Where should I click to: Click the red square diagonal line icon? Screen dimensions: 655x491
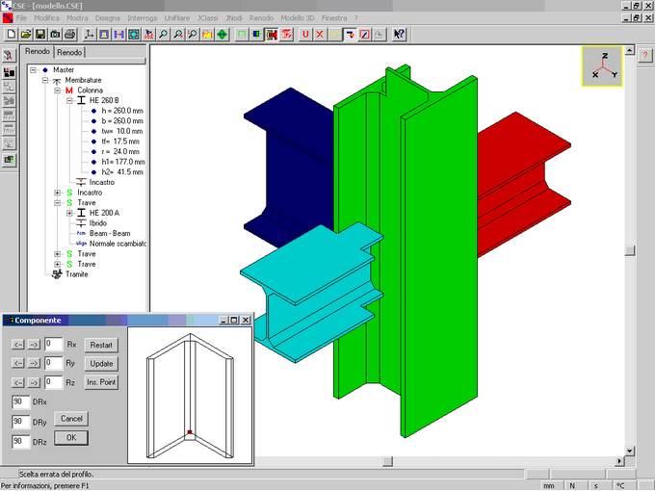(x=364, y=35)
